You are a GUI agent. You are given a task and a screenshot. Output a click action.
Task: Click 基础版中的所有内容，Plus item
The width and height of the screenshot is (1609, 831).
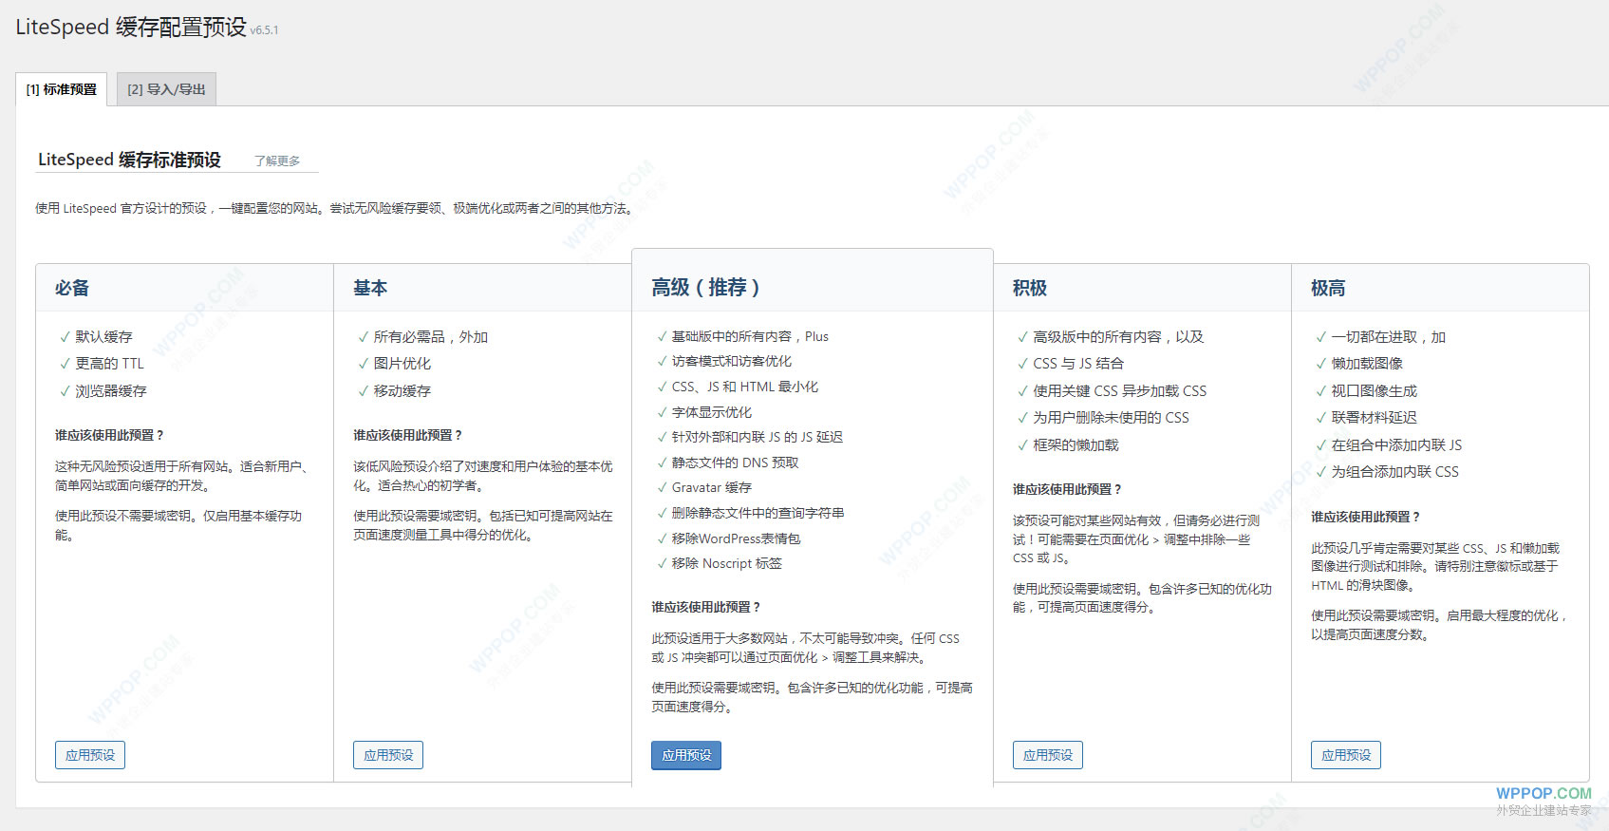coord(750,336)
